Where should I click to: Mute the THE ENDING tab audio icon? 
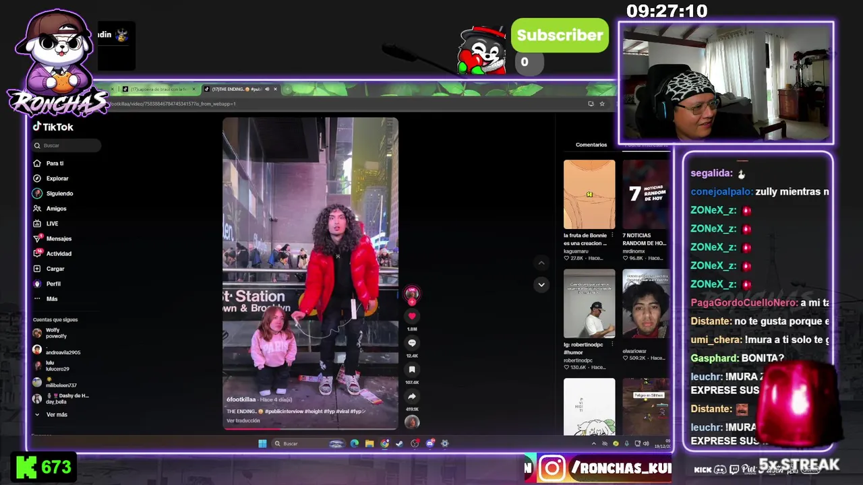267,89
